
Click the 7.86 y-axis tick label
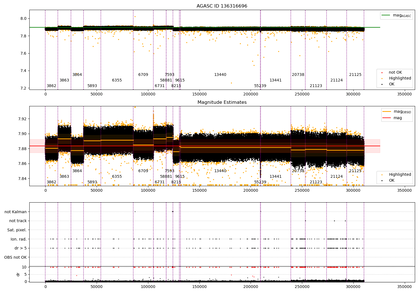click(22, 164)
